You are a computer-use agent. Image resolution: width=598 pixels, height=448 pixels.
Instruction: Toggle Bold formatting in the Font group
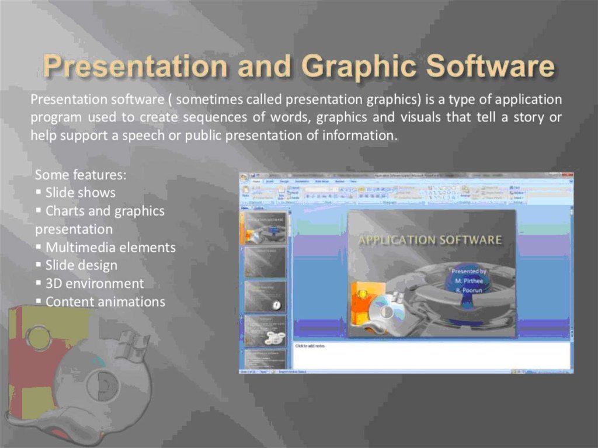[x=307, y=196]
